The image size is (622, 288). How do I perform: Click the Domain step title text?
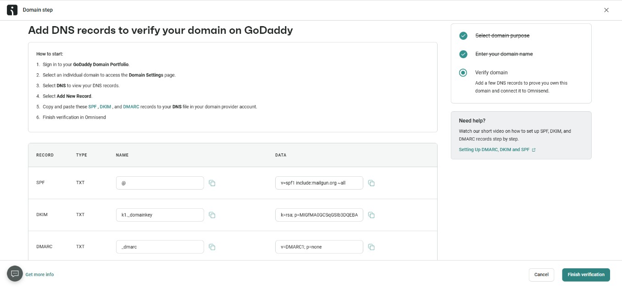tap(38, 10)
